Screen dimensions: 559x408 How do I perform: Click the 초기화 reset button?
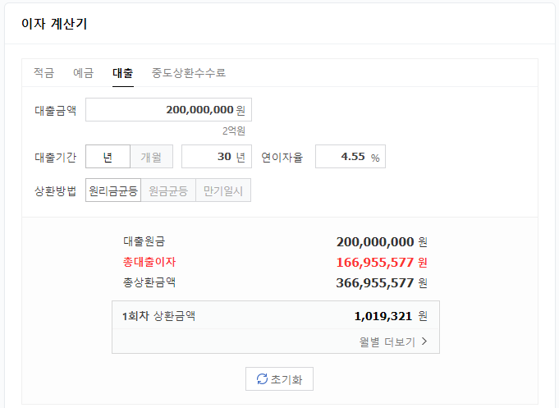click(x=279, y=378)
